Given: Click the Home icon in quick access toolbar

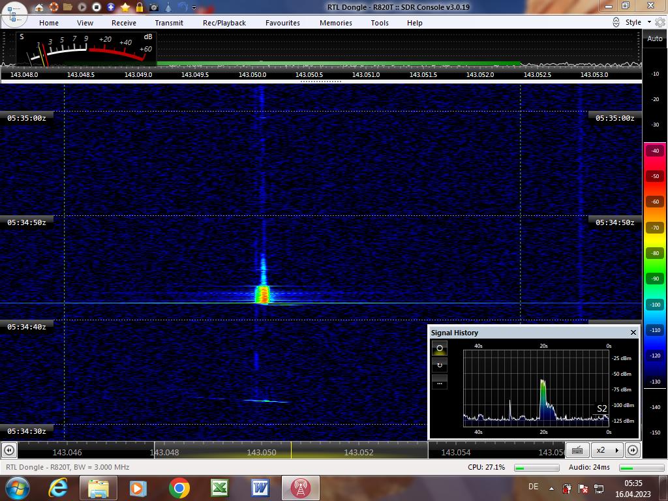Looking at the screenshot, I should [x=38, y=7].
